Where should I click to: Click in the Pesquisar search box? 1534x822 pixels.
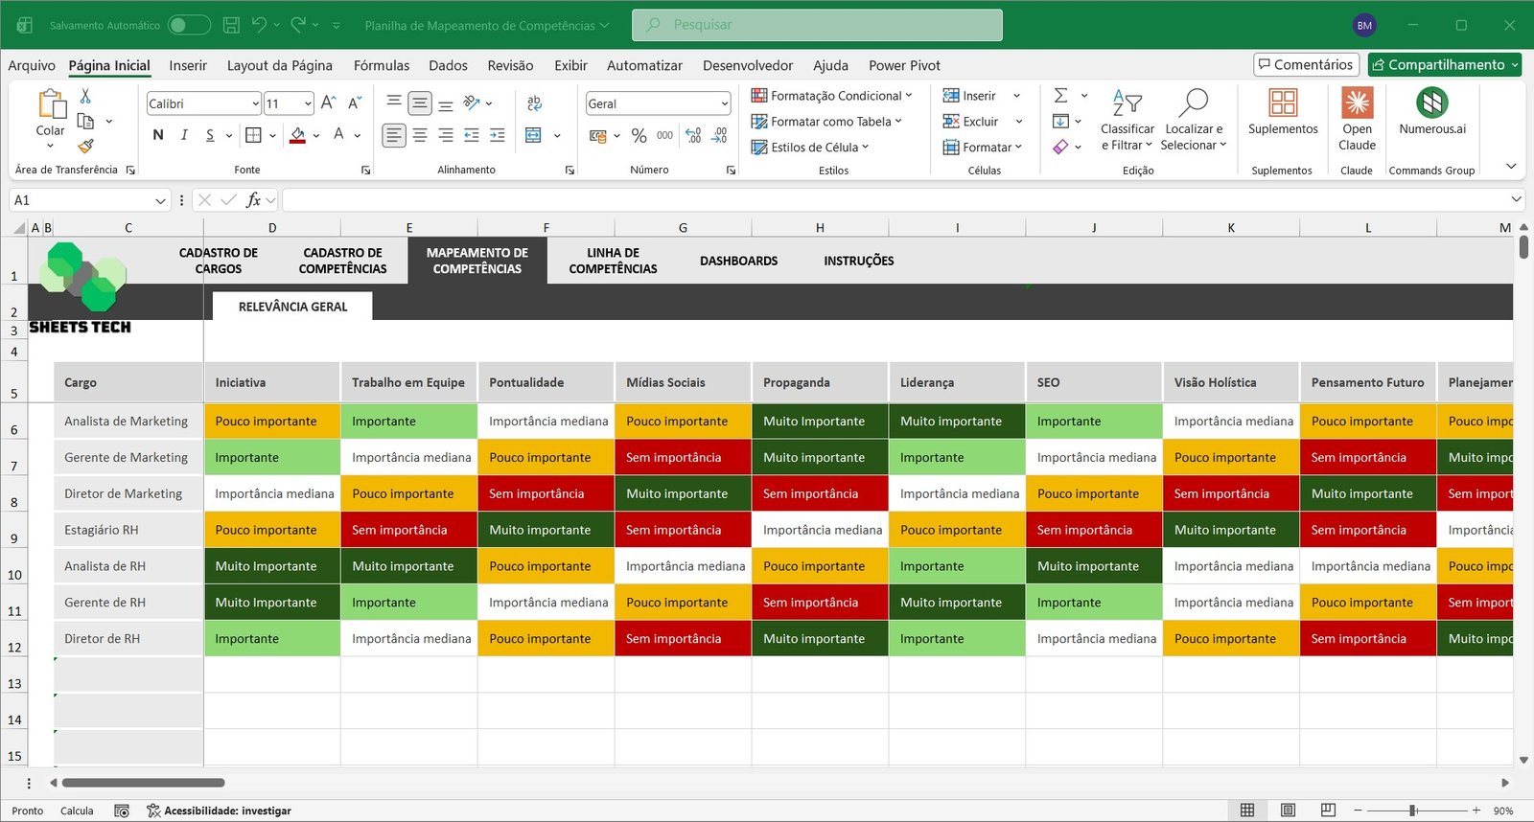click(817, 25)
